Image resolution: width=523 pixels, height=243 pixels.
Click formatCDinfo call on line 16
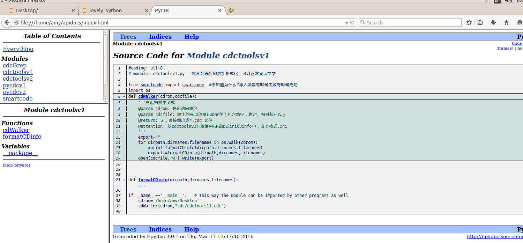click(x=182, y=153)
